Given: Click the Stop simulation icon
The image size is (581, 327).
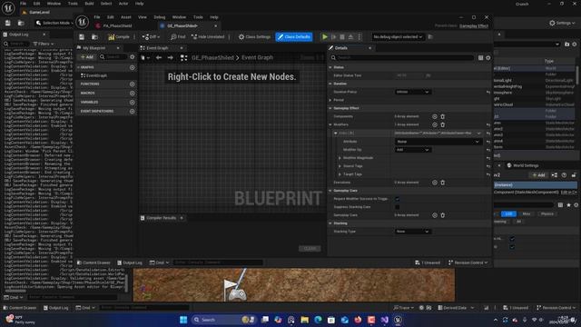Looking at the screenshot, I should point(342,37).
